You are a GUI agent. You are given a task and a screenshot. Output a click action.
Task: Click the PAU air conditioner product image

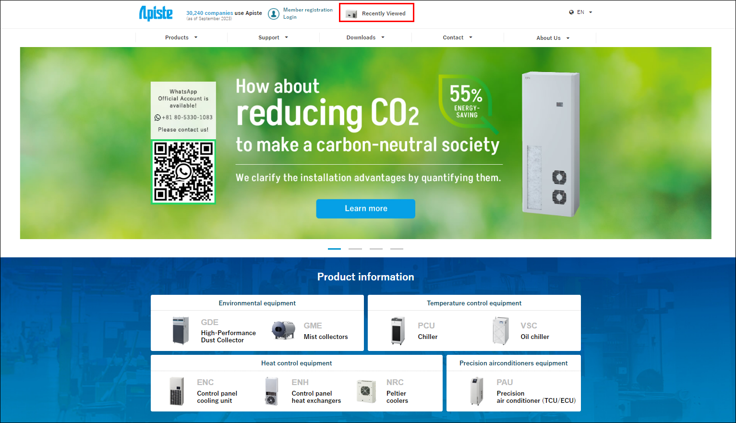pyautogui.click(x=477, y=391)
